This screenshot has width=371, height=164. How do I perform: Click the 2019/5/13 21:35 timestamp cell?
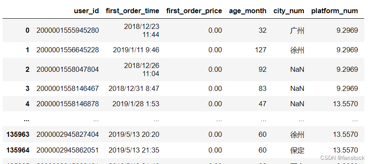(x=134, y=150)
